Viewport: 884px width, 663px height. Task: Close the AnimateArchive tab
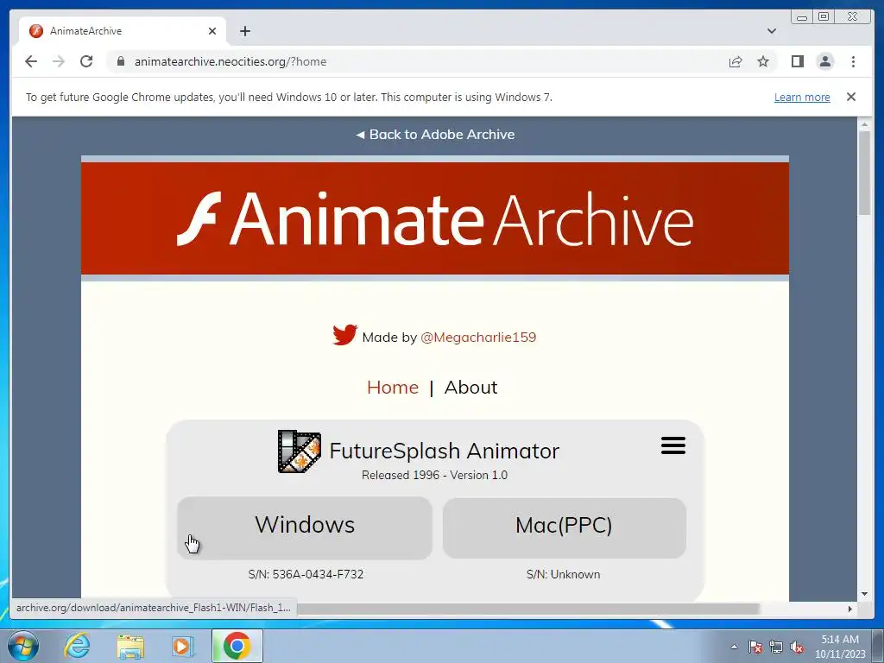click(x=212, y=31)
